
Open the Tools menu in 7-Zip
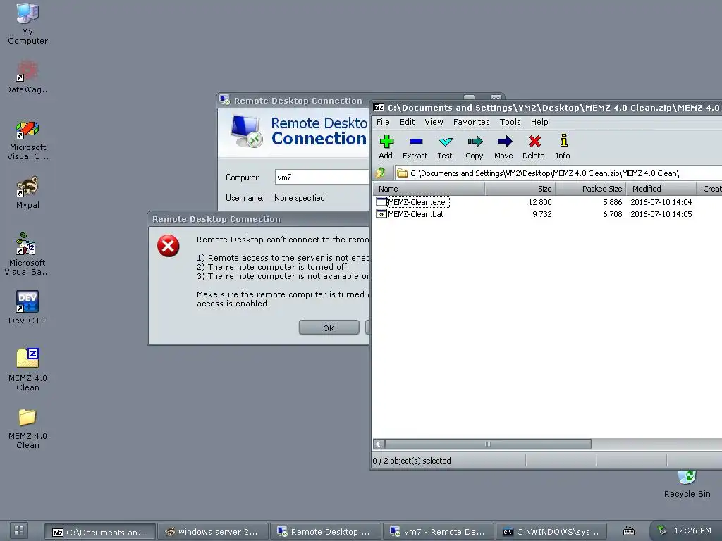point(510,122)
